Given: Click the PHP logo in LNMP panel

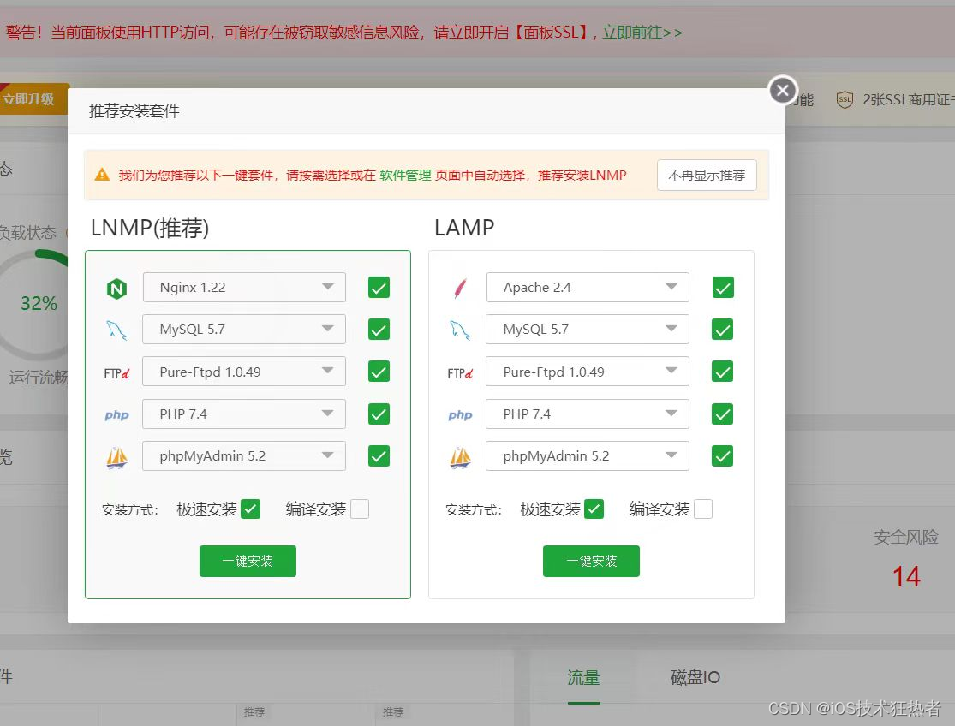Looking at the screenshot, I should (116, 415).
